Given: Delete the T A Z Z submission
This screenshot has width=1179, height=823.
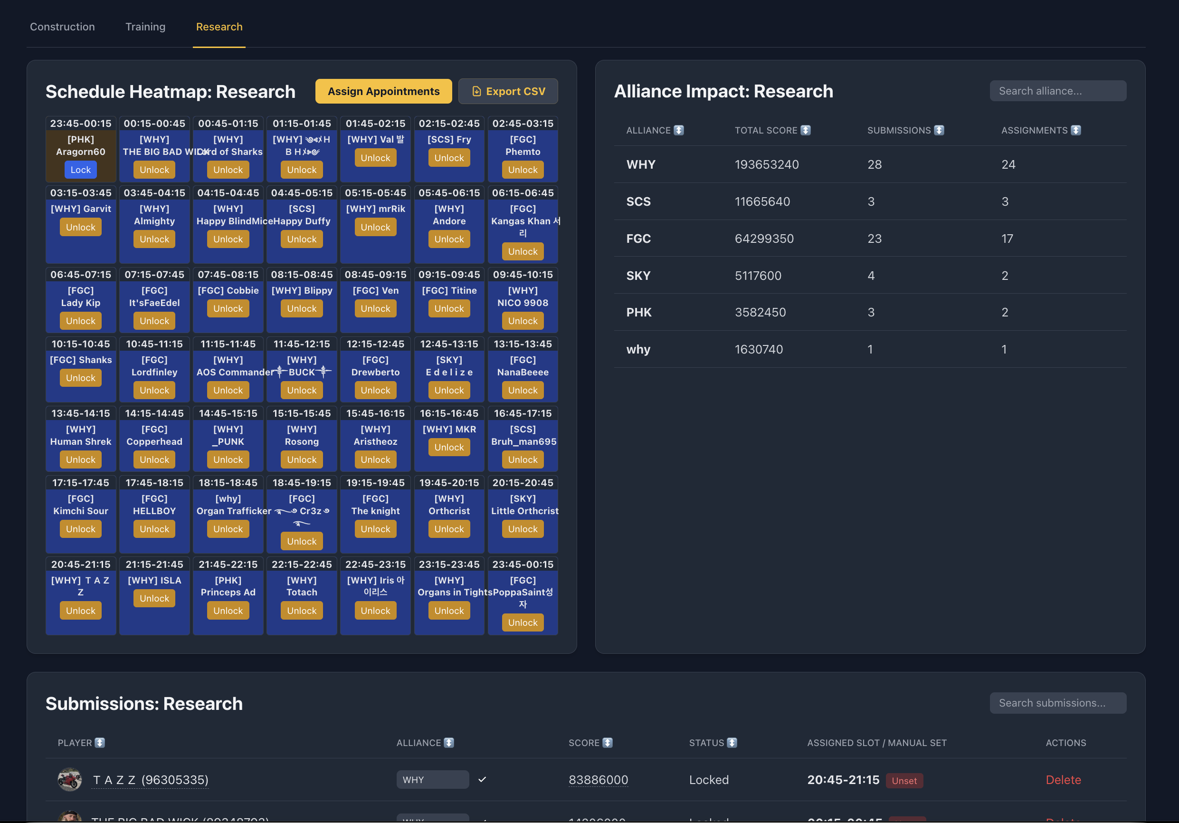Looking at the screenshot, I should click(x=1063, y=780).
